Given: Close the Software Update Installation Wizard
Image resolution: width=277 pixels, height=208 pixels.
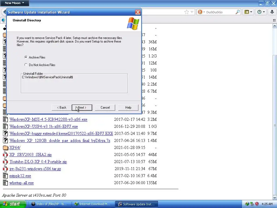Looking at the screenshot, I should (138, 12).
